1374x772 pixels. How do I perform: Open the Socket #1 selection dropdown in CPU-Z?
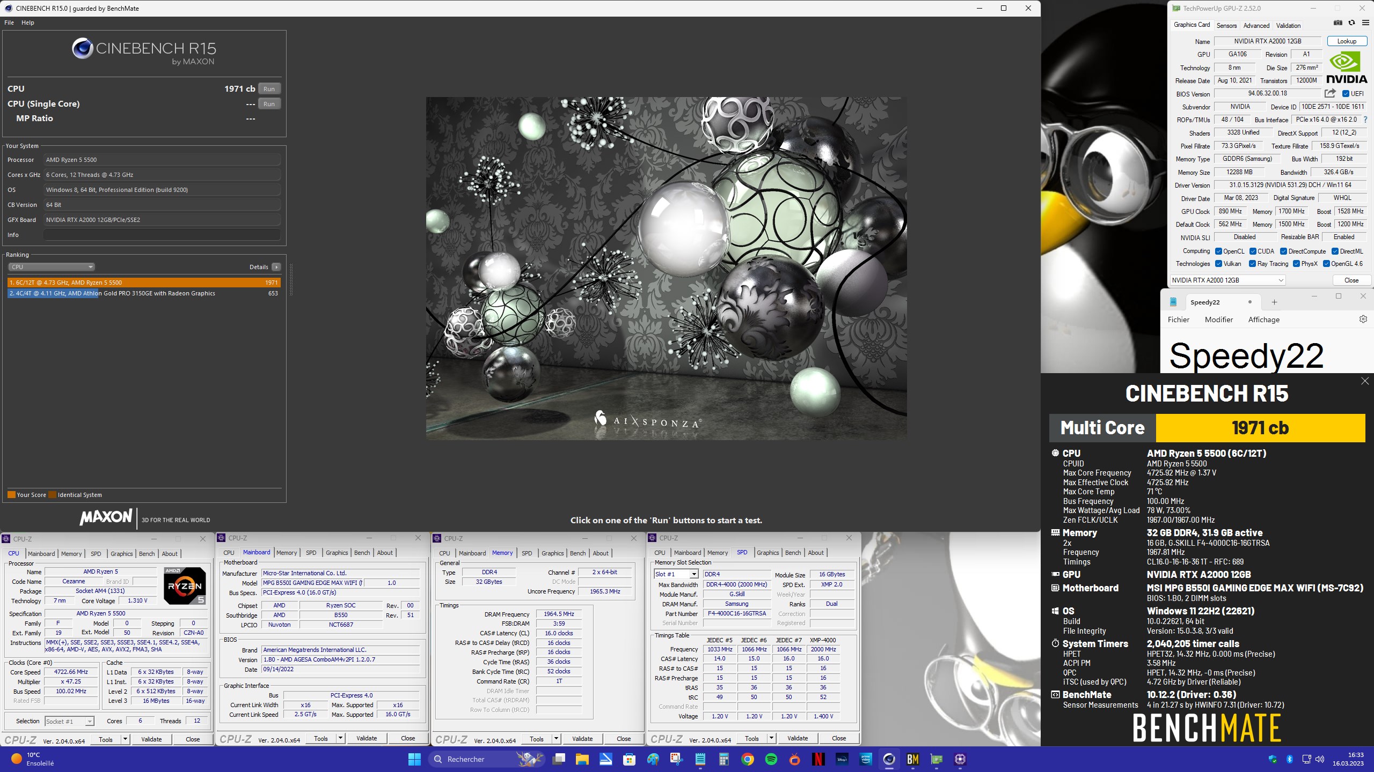click(x=69, y=722)
